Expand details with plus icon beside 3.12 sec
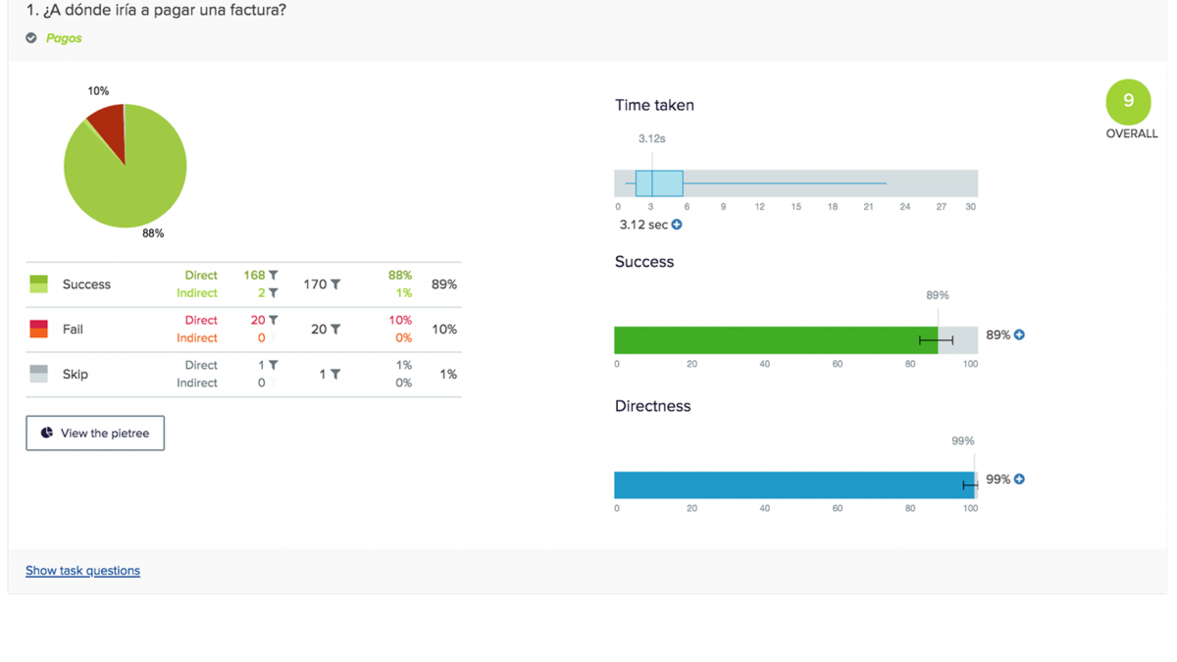Image resolution: width=1177 pixels, height=662 pixels. click(677, 225)
